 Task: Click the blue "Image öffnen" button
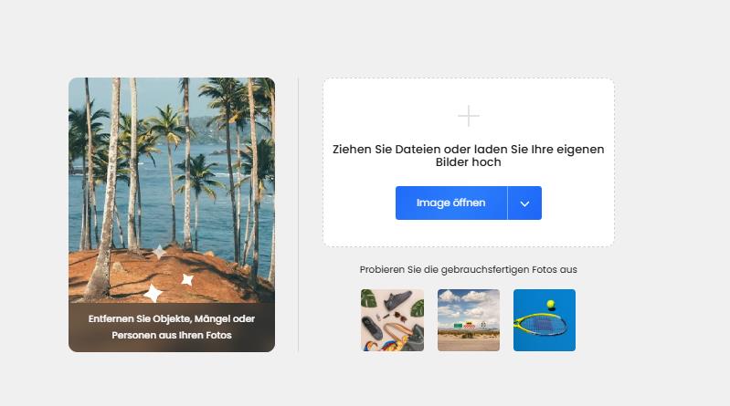pos(450,203)
